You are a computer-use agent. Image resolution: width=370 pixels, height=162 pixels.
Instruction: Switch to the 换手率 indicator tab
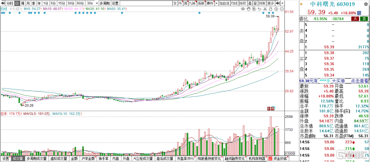tap(103, 158)
